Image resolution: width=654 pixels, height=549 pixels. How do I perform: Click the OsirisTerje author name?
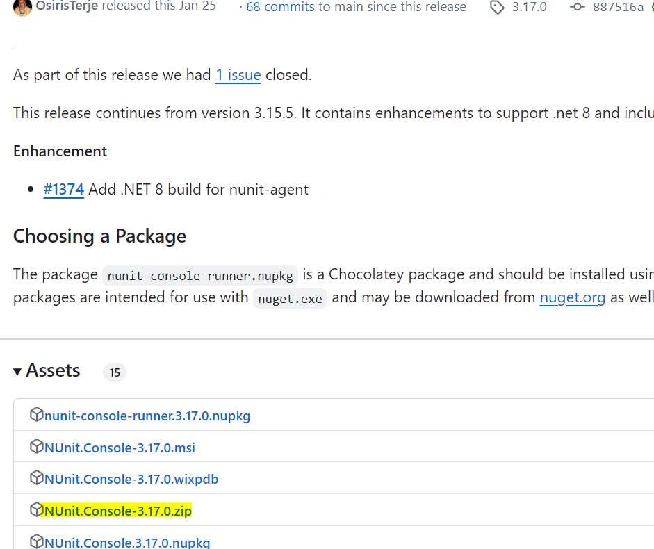67,6
